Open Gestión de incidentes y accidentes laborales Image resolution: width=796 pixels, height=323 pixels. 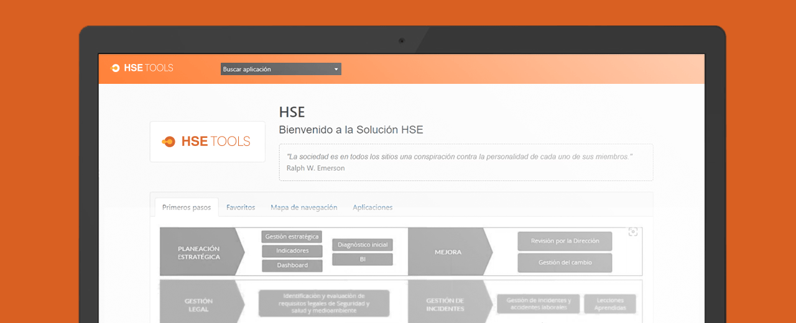point(539,304)
